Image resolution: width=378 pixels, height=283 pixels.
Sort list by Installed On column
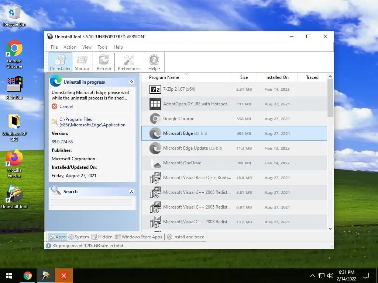(277, 77)
